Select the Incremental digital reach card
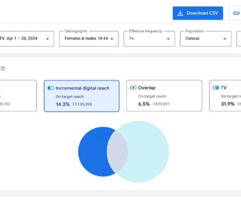The width and height of the screenshot is (241, 201). point(81,96)
